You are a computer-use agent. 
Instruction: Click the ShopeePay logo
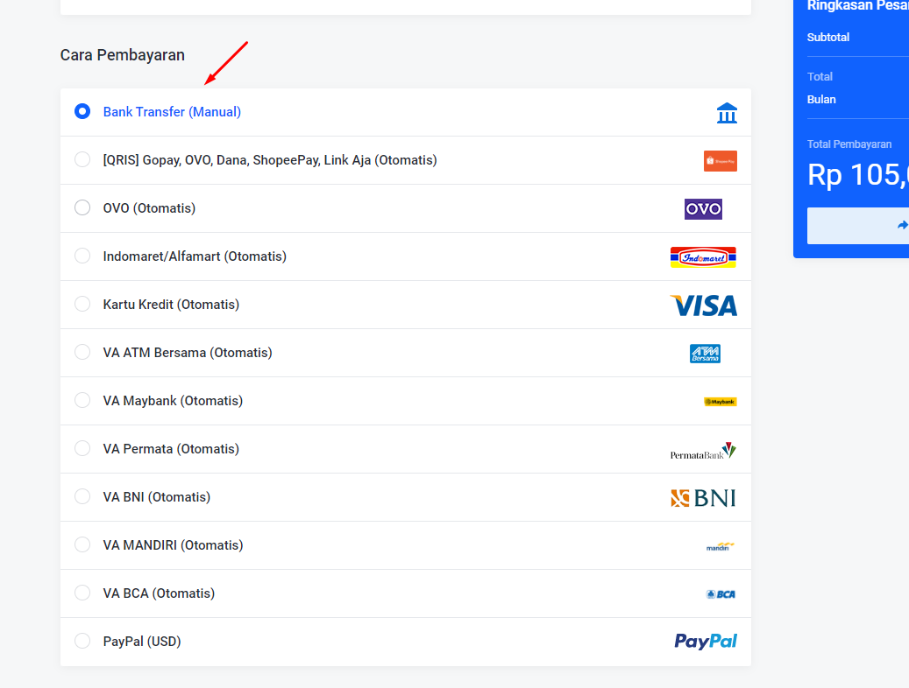pyautogui.click(x=720, y=161)
